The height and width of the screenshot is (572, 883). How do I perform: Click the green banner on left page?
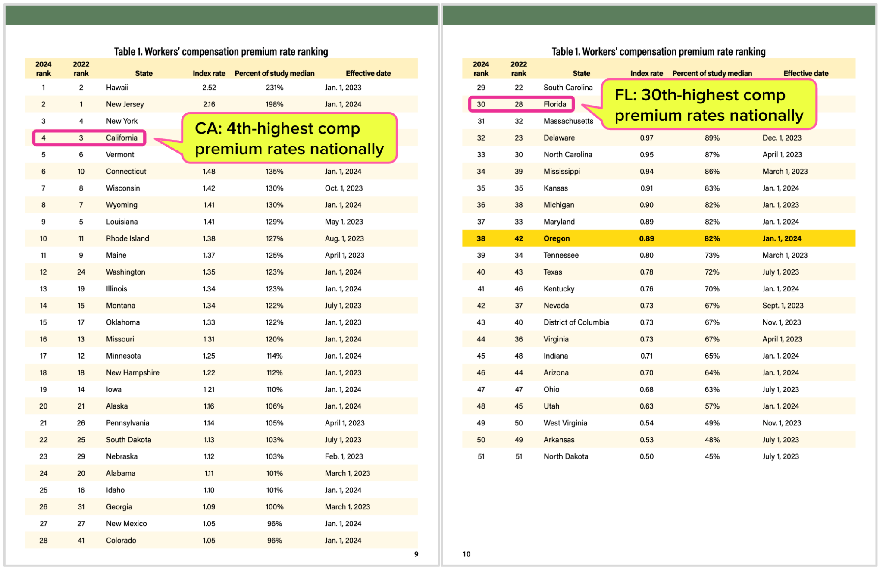click(222, 16)
